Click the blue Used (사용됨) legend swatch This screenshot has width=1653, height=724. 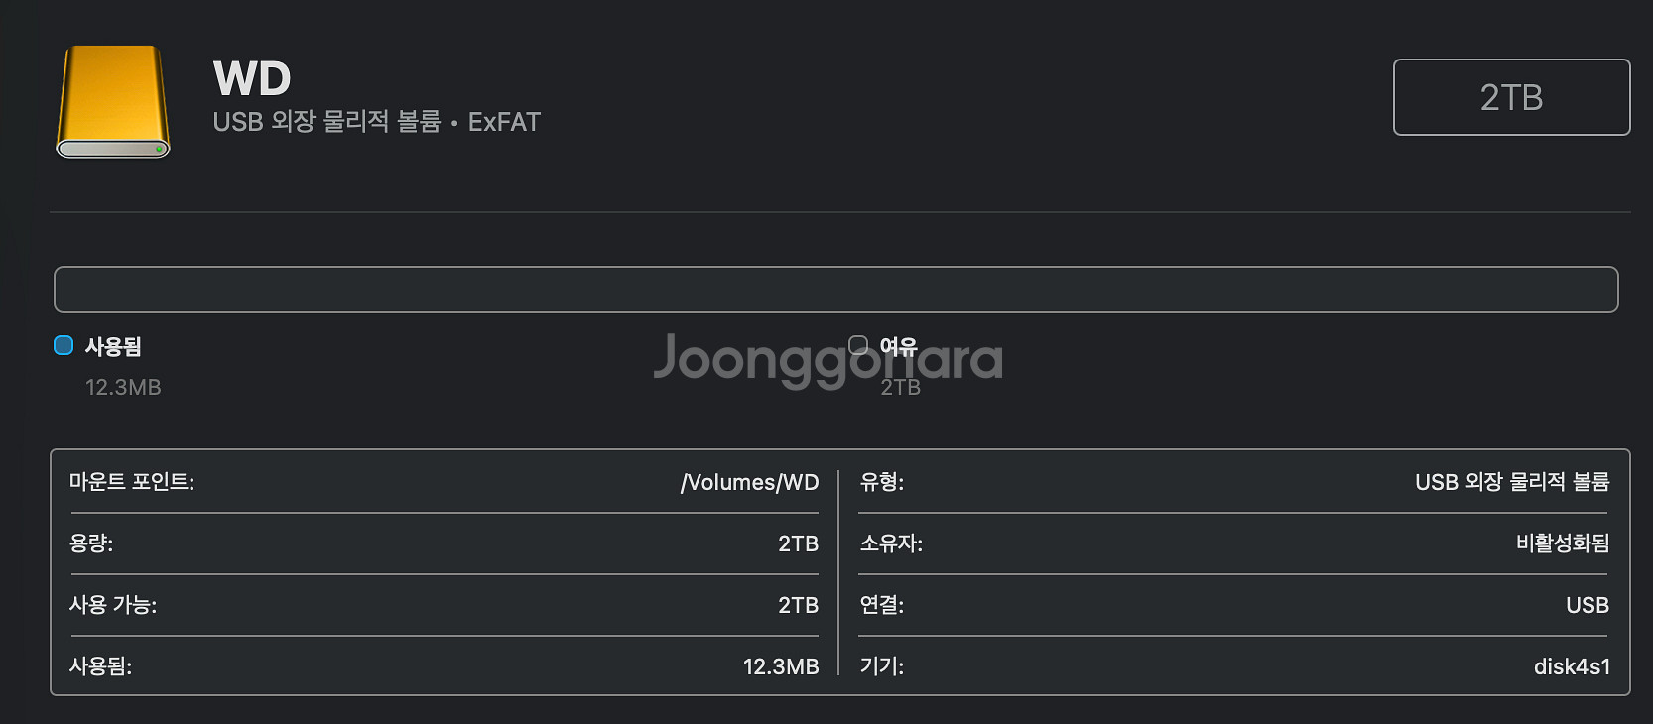click(64, 345)
